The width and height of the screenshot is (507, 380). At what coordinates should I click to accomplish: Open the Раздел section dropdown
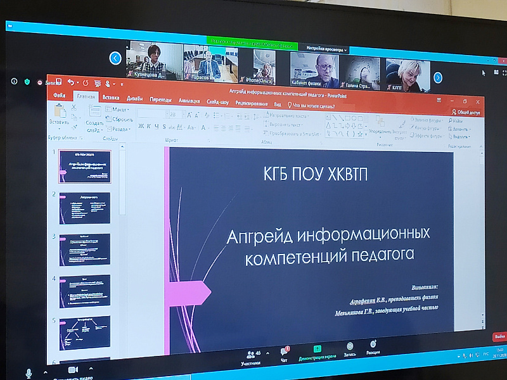click(119, 129)
